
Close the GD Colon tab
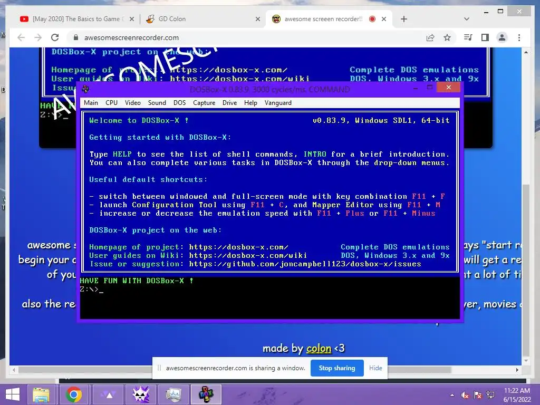[x=257, y=19]
